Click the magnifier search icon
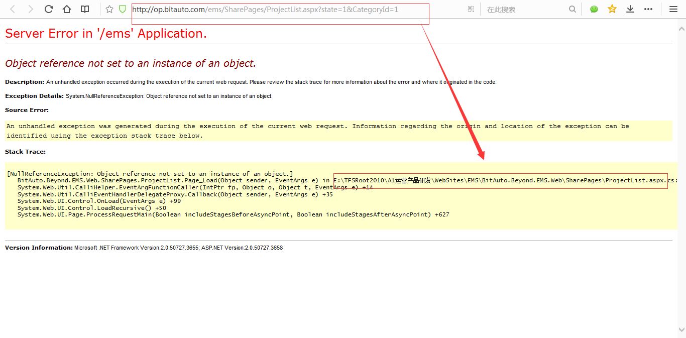 [x=573, y=9]
